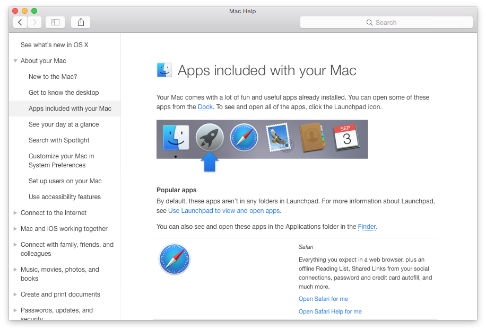Expand Music, movies, photos, and books section
Image resolution: width=486 pixels, height=331 pixels.
[15, 270]
